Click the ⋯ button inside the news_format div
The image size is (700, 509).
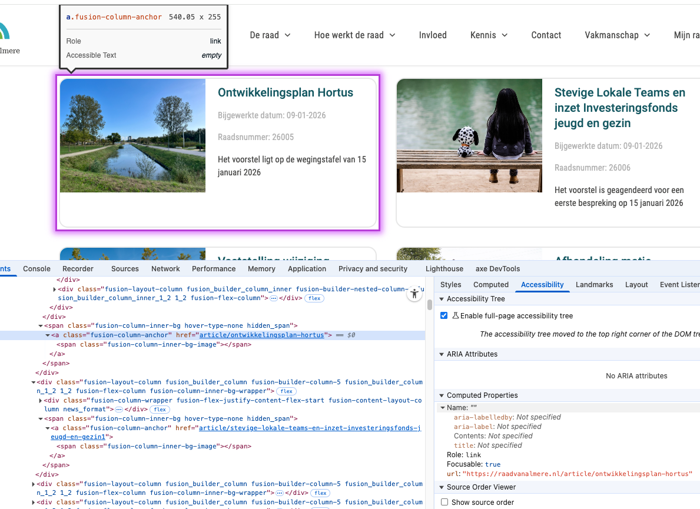click(x=117, y=410)
